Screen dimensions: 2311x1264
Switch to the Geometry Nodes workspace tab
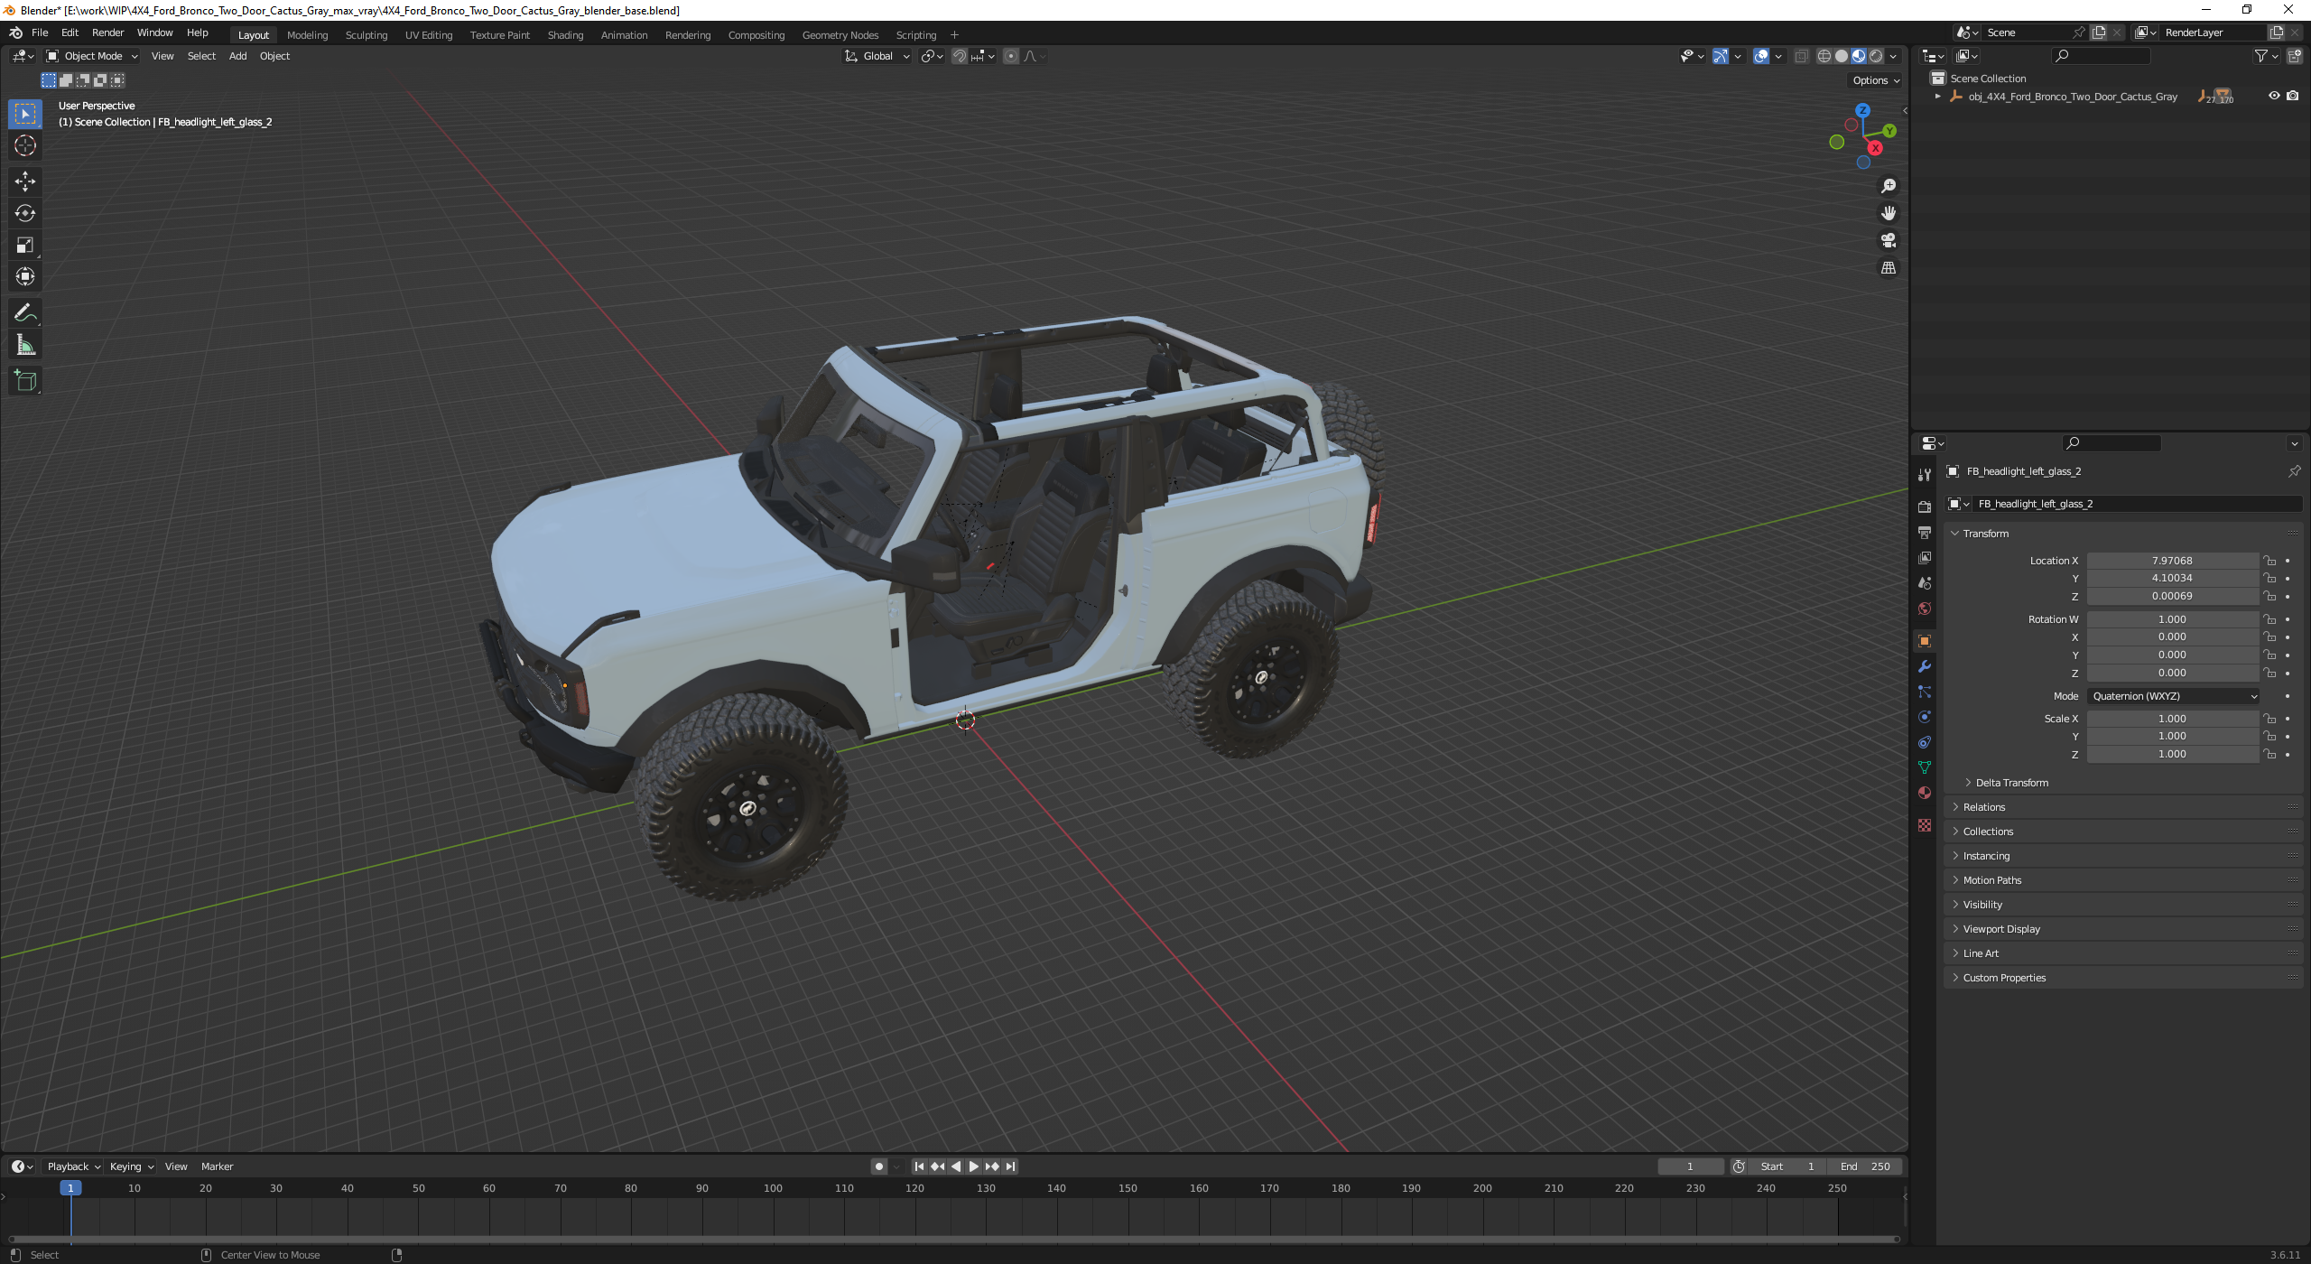pyautogui.click(x=840, y=35)
